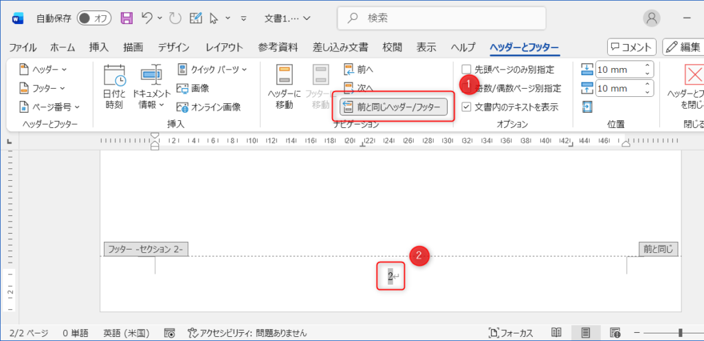This screenshot has height=341, width=704.
Task: Open the Layout (レイアウト) tab
Action: (x=224, y=47)
